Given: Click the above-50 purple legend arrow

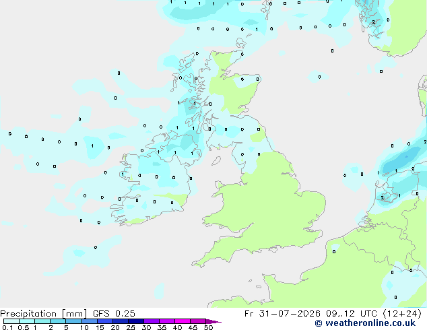Looking at the screenshot, I should click(213, 321).
